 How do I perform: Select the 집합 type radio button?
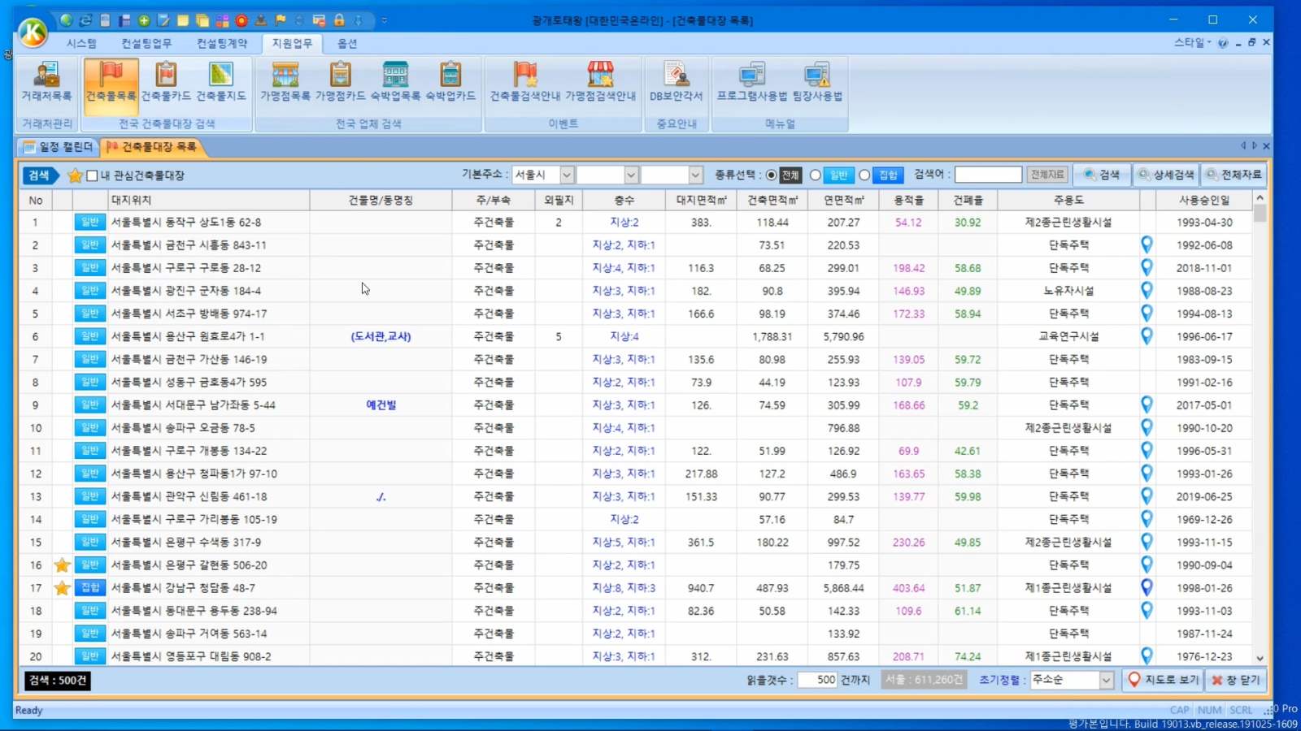pyautogui.click(x=864, y=175)
